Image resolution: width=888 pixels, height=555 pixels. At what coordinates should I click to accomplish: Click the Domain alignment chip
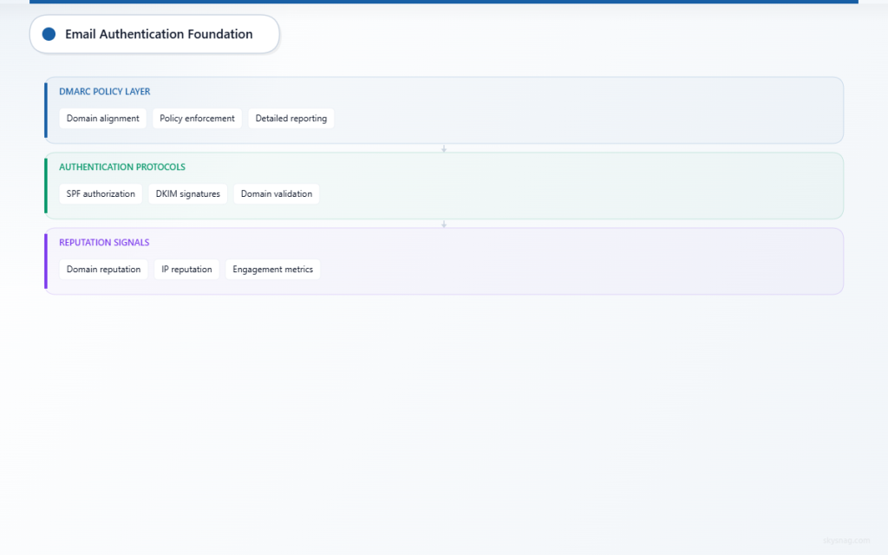pos(102,118)
